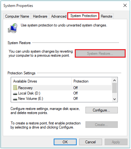Click the Apply button

[116, 142]
